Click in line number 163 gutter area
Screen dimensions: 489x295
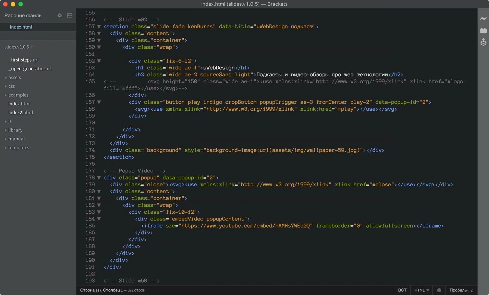pyautogui.click(x=90, y=68)
